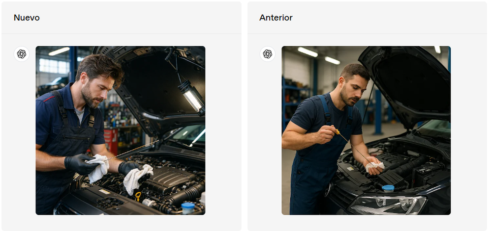Click the yellow oil cap in Nuevo image

pyautogui.click(x=138, y=196)
